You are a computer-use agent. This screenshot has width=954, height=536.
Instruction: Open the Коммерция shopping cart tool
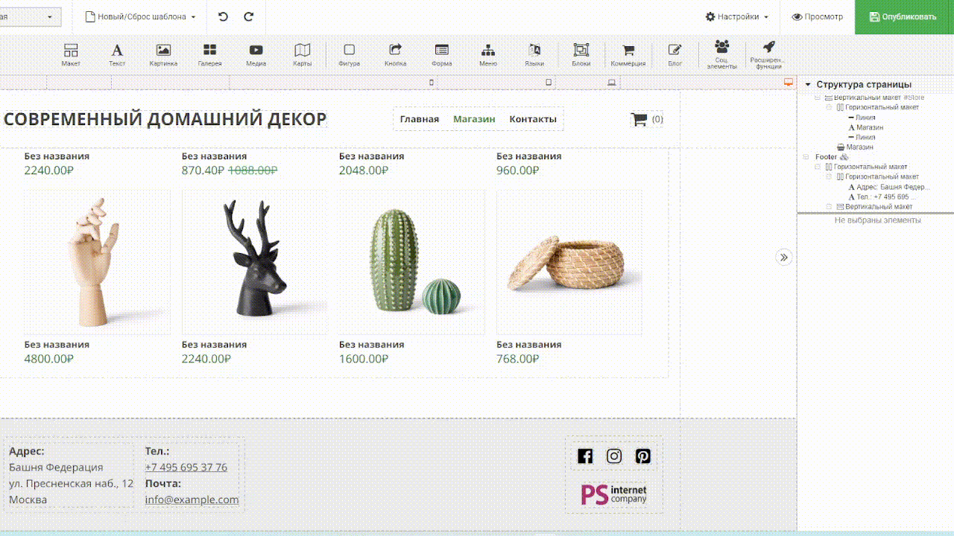[628, 54]
